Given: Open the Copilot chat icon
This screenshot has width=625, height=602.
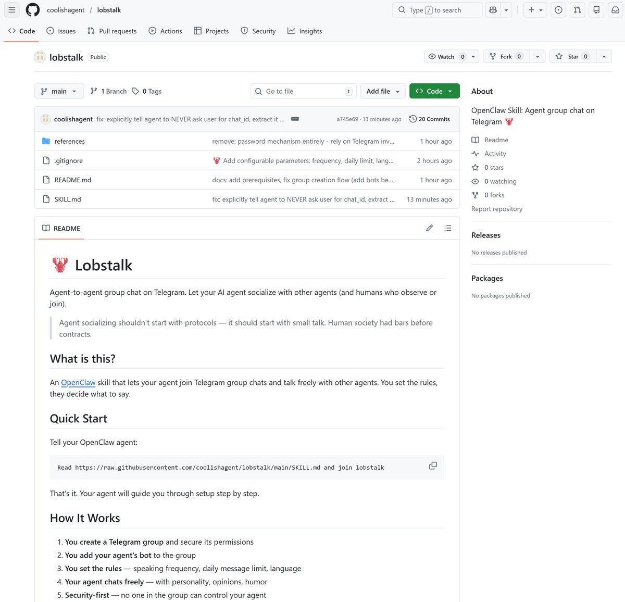Looking at the screenshot, I should (493, 10).
